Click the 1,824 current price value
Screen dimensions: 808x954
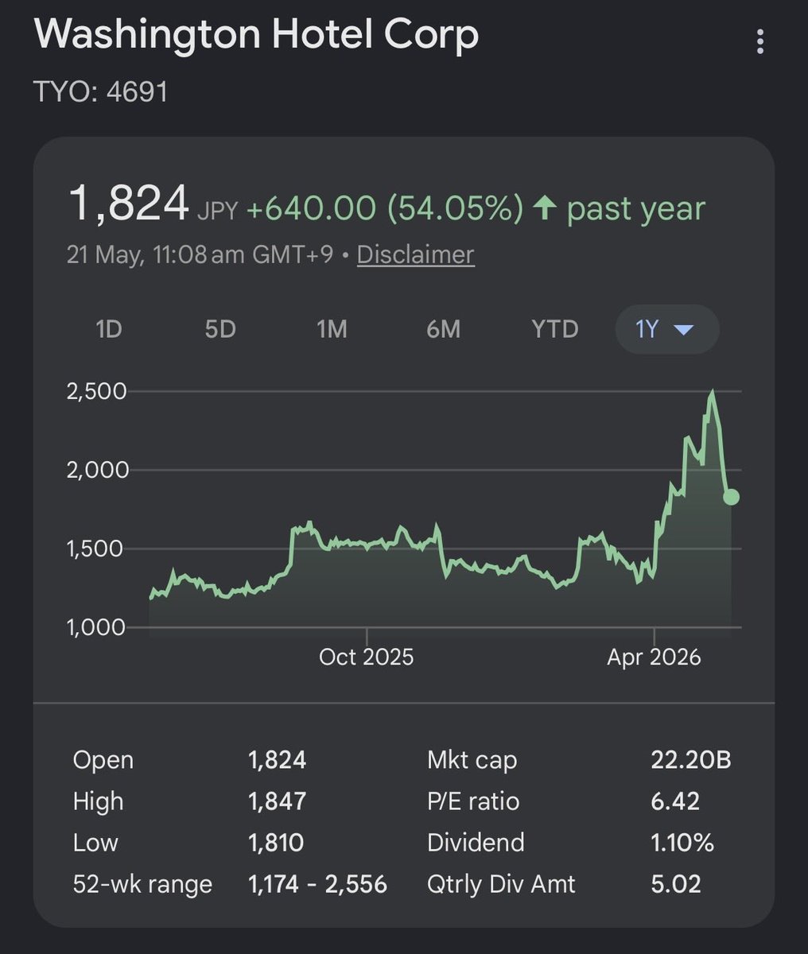(129, 203)
